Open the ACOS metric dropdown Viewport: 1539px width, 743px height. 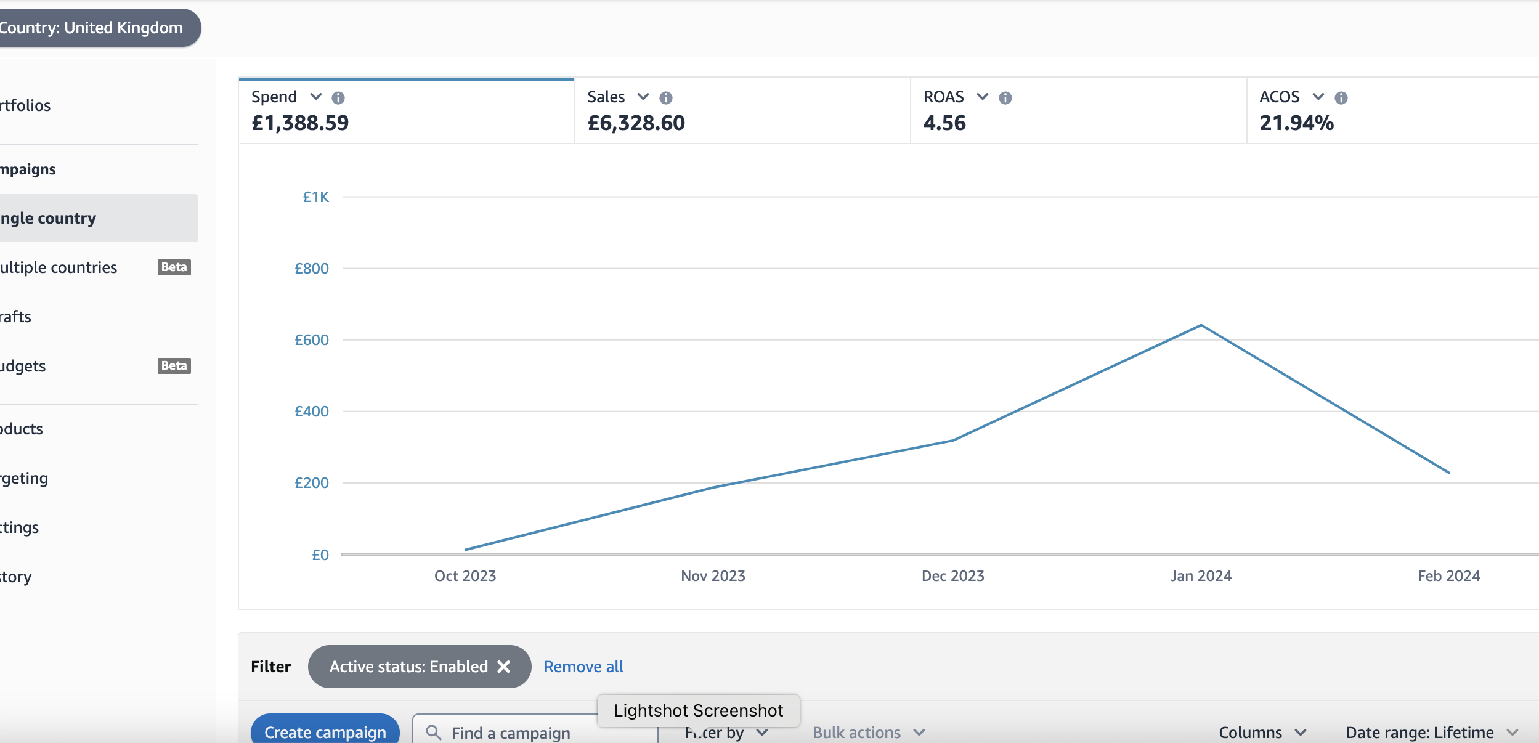point(1318,97)
